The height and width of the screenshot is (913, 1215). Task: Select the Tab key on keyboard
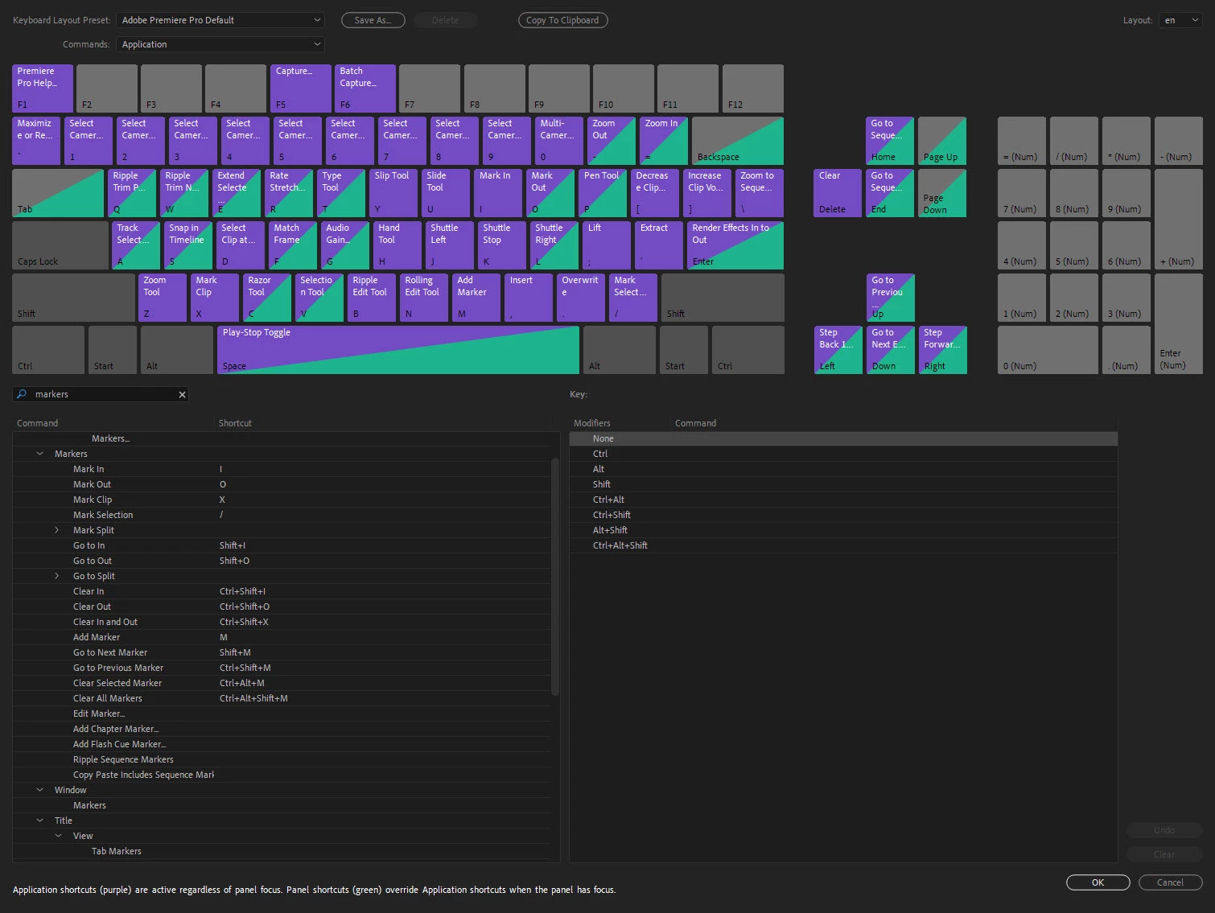(58, 193)
